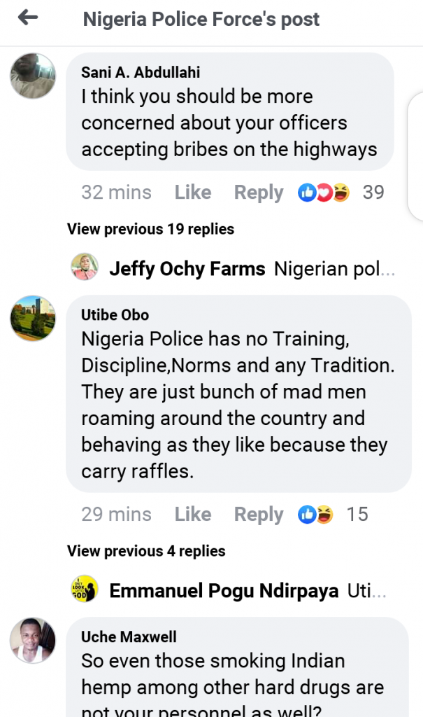Tap Jeffy Ochy Farms avatar icon
The height and width of the screenshot is (717, 423).
85,267
